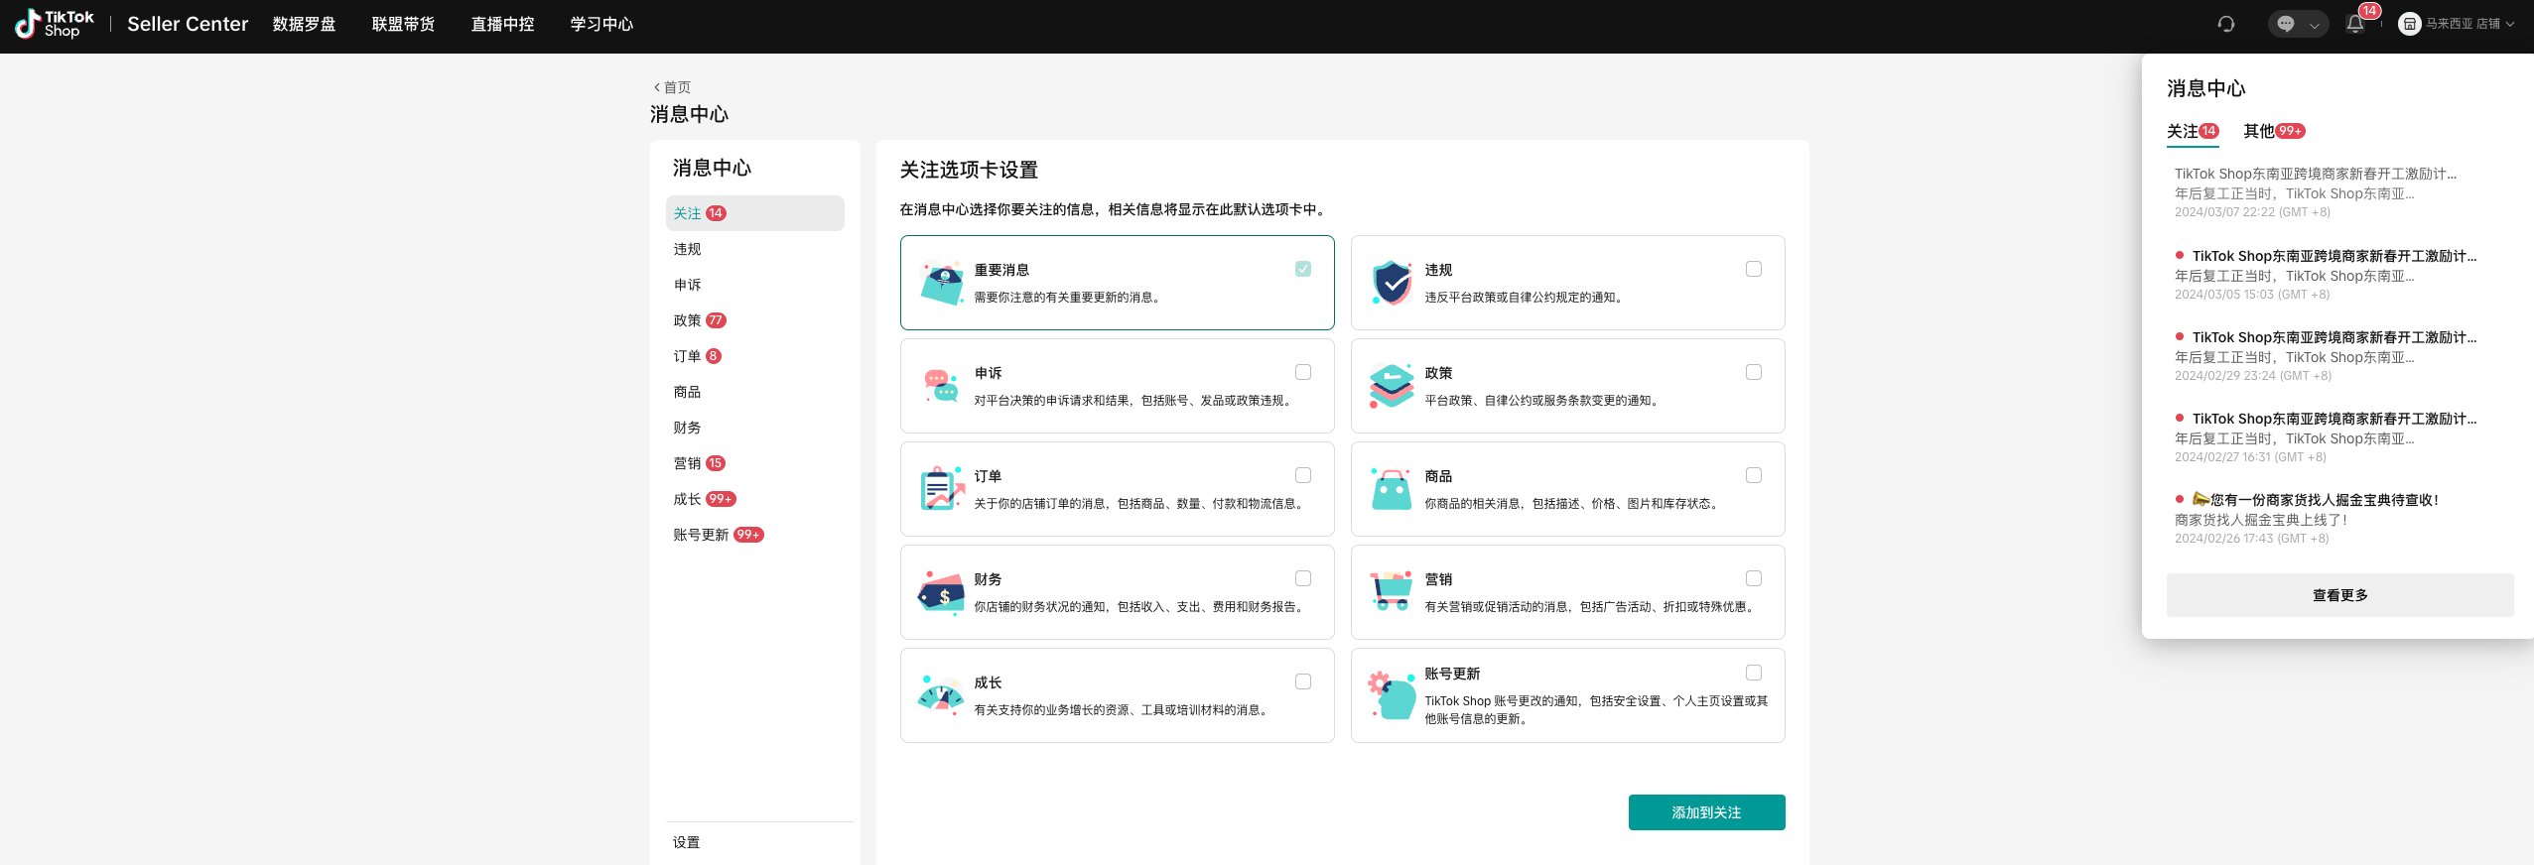2534x865 pixels.
Task: Click the 查看更多 button
Action: [2339, 595]
